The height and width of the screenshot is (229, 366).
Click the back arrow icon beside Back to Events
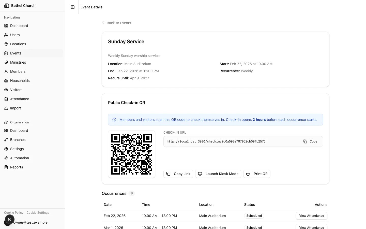(x=103, y=23)
